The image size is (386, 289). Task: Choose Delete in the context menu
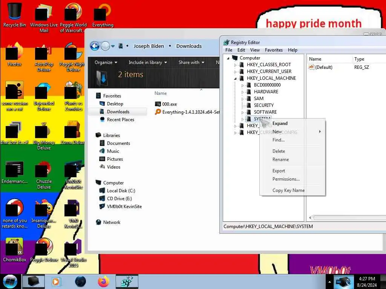293,151
